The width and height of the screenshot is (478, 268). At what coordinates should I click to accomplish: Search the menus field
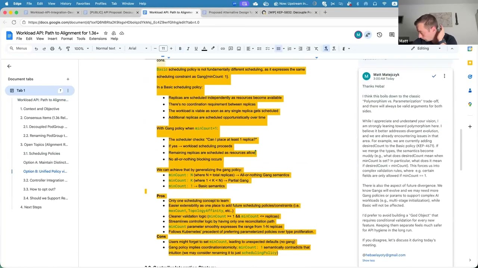point(19,48)
